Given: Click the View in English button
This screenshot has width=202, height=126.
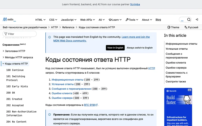Looking at the screenshot, I should click(115, 48).
